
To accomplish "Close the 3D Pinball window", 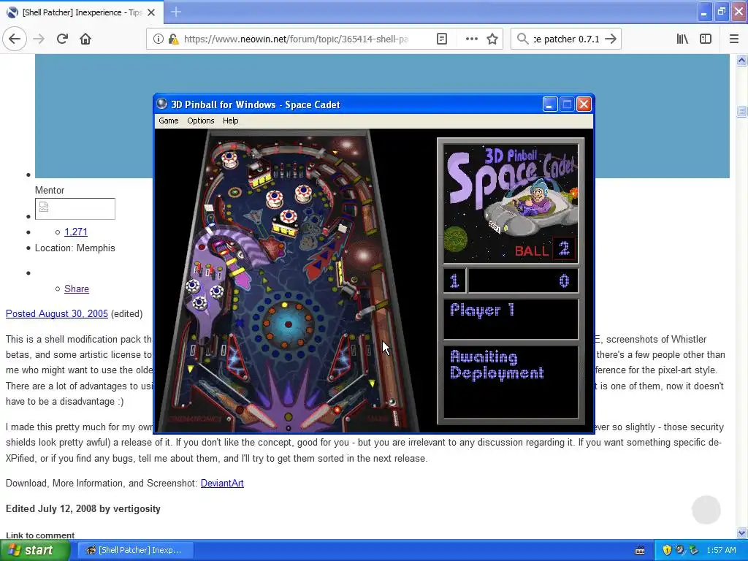I will click(x=584, y=104).
